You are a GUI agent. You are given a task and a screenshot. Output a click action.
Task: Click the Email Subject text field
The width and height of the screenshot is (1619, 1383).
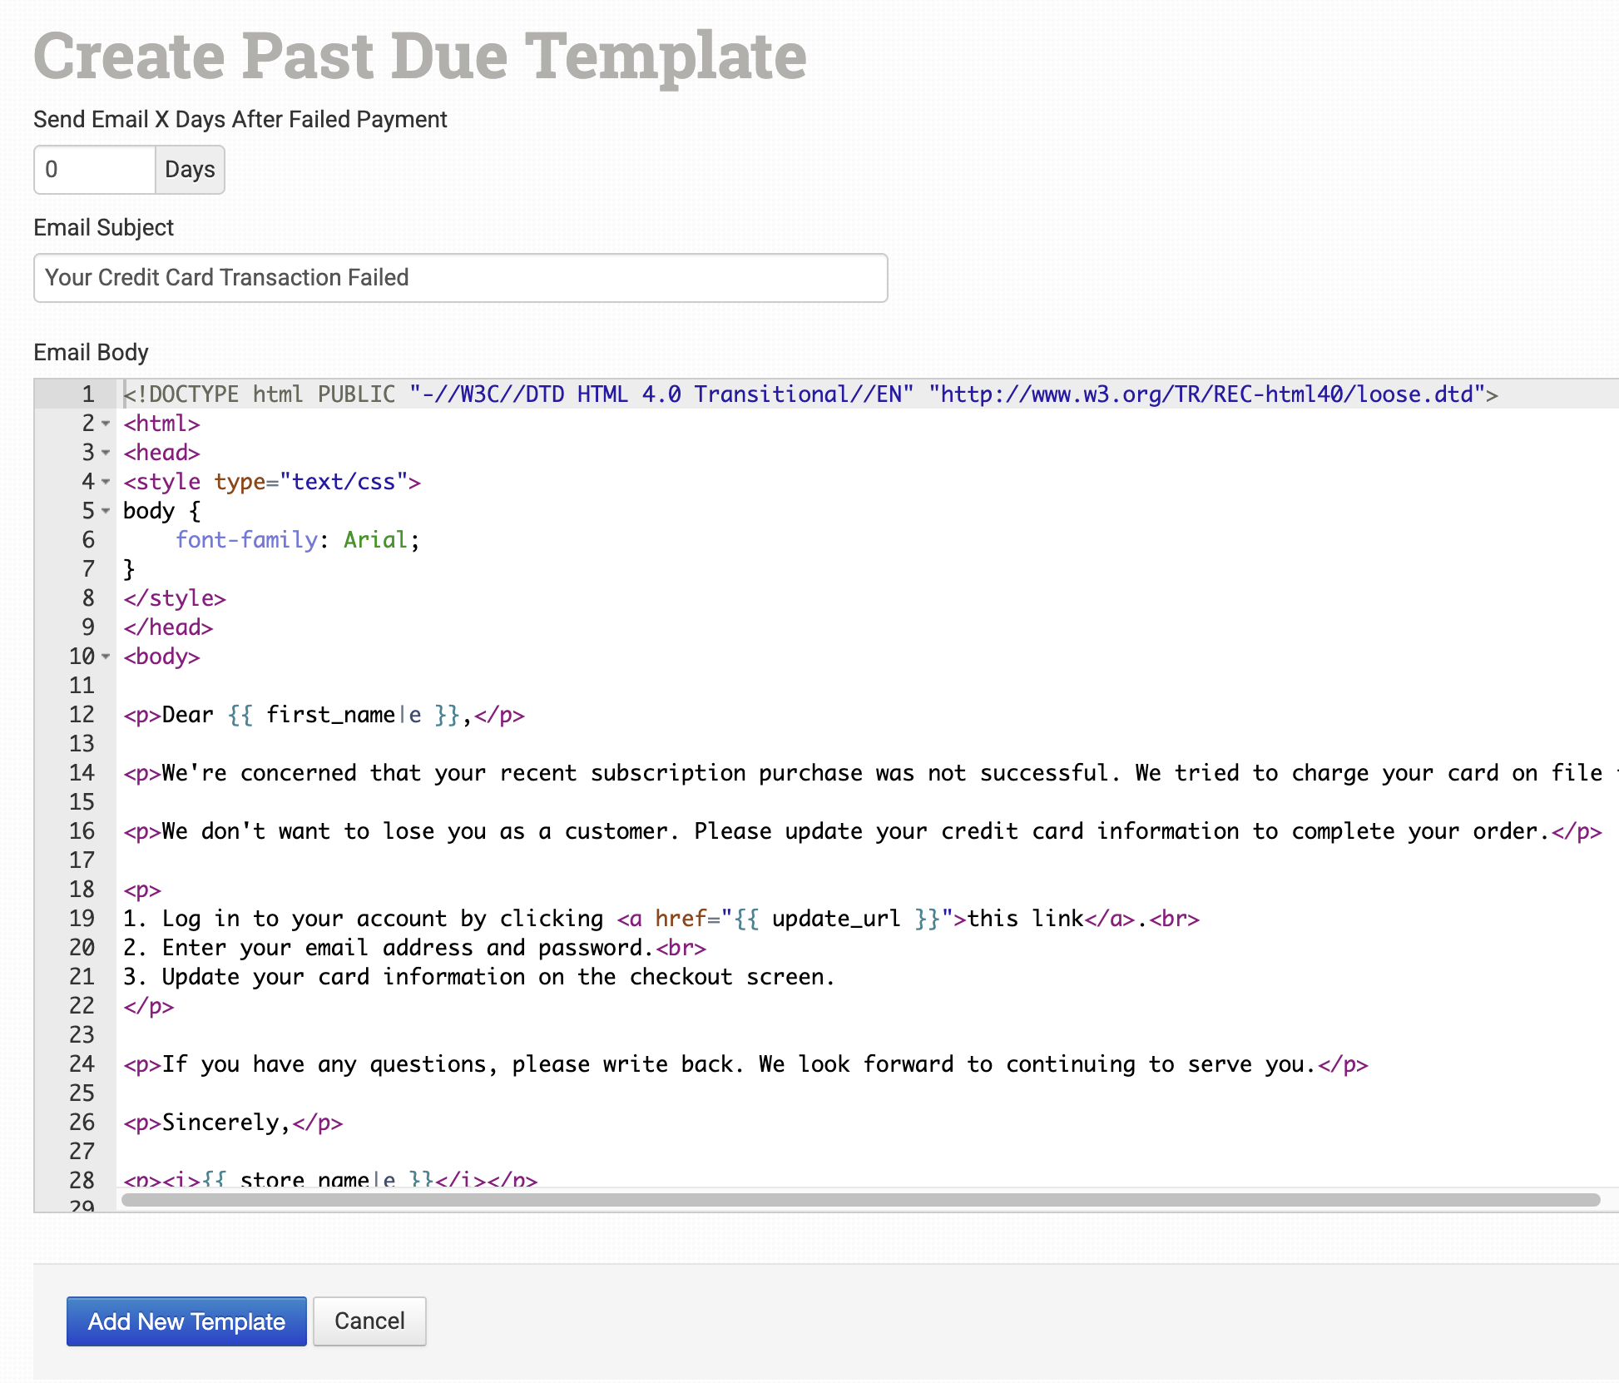[x=460, y=278]
